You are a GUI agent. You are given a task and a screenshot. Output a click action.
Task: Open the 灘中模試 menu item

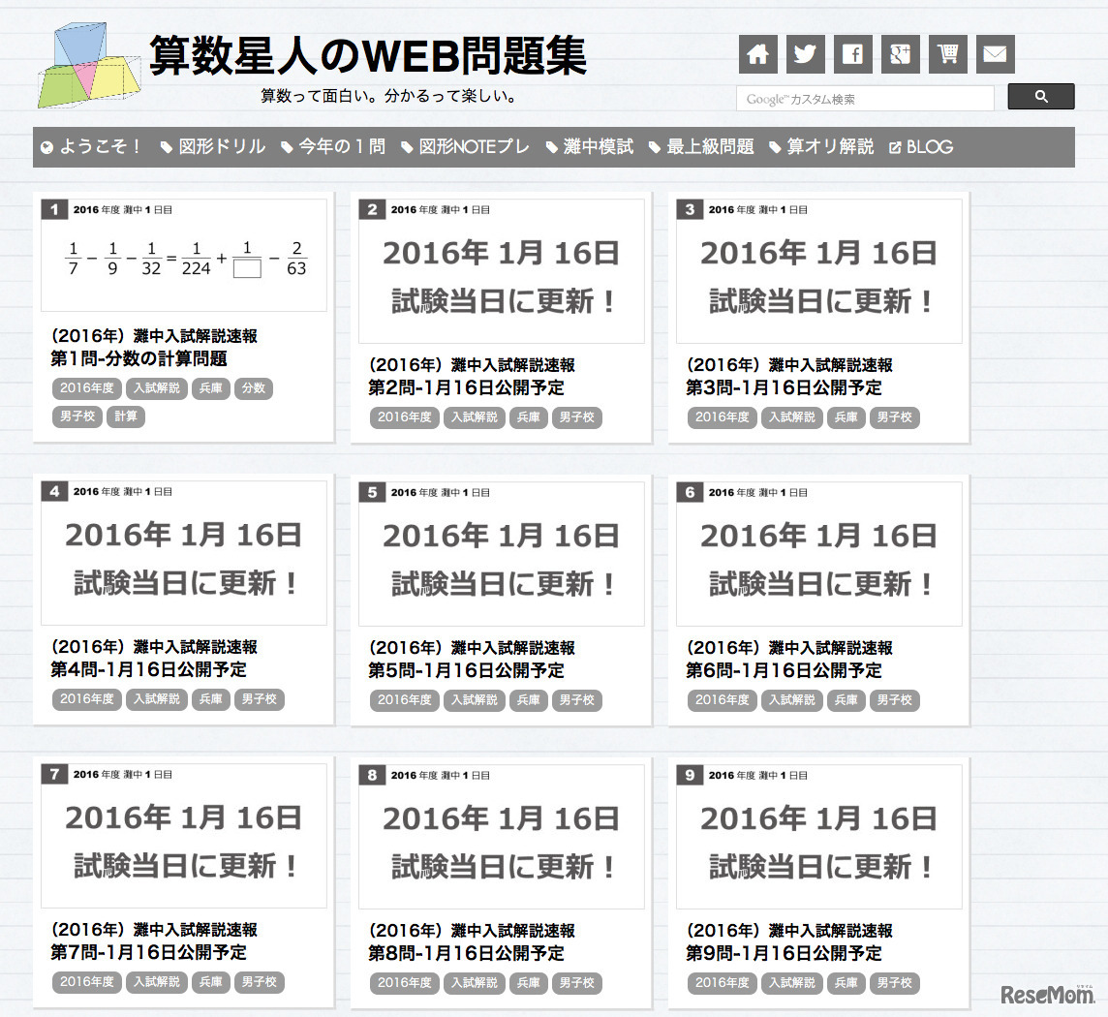(x=598, y=146)
